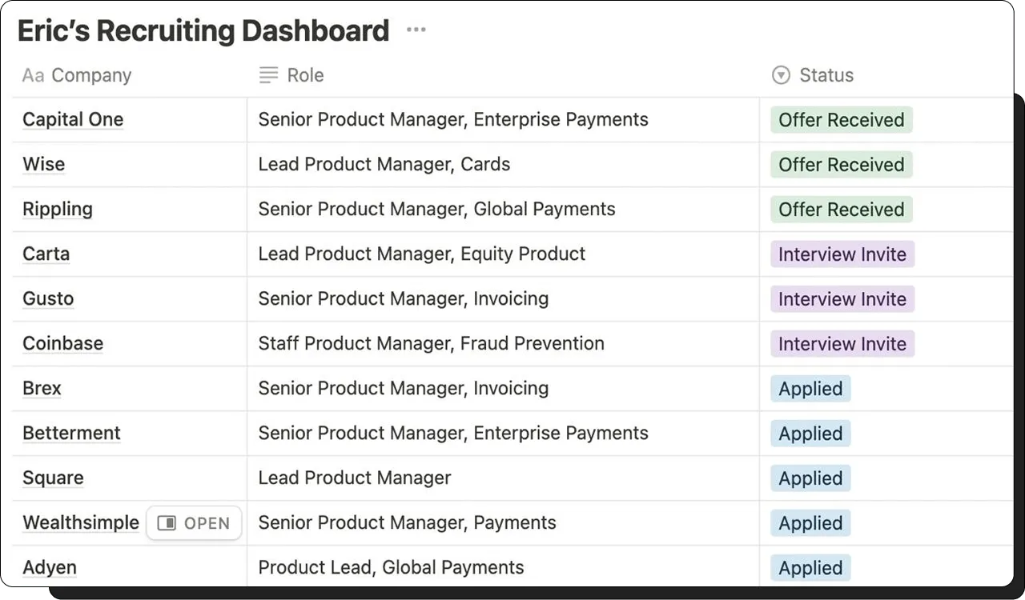Image resolution: width=1025 pixels, height=600 pixels.
Task: Open the Capital One page
Action: click(x=73, y=120)
